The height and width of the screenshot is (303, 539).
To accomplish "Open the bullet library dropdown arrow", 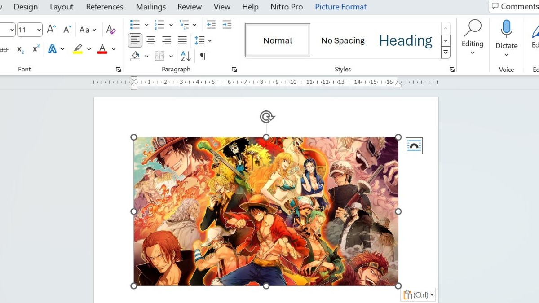I will 146,25.
